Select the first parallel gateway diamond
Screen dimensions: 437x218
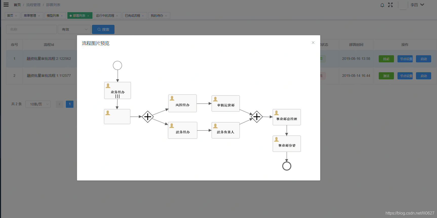point(148,117)
